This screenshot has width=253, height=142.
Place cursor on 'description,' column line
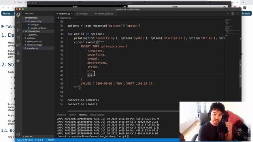[97, 63]
